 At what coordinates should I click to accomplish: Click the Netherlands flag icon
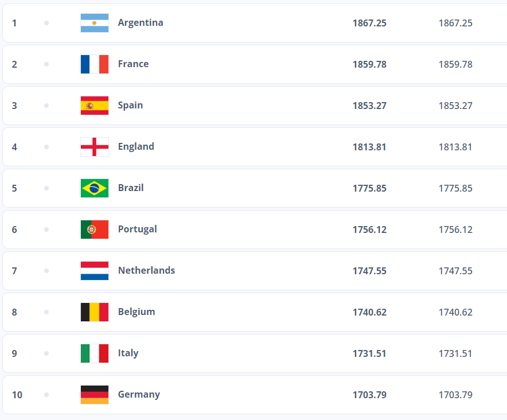[x=94, y=270]
